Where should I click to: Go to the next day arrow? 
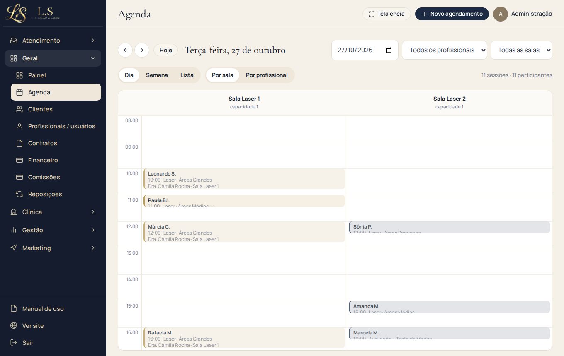click(x=142, y=50)
